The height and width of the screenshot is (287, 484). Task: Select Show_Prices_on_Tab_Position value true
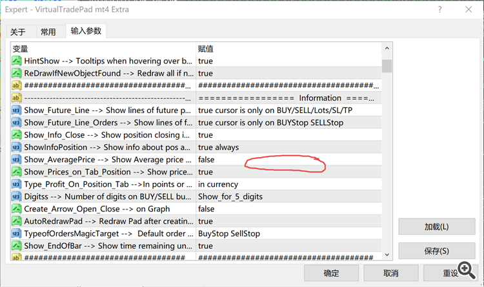205,172
